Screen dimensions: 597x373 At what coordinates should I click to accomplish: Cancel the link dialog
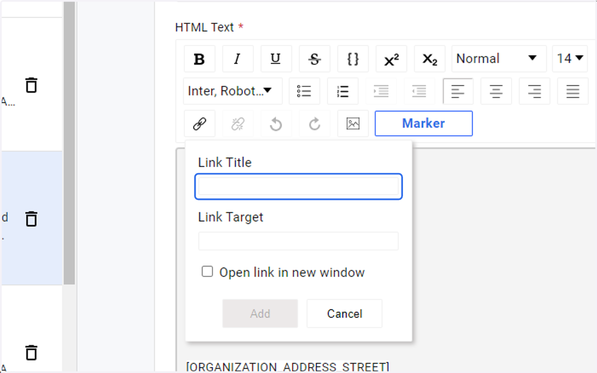344,313
